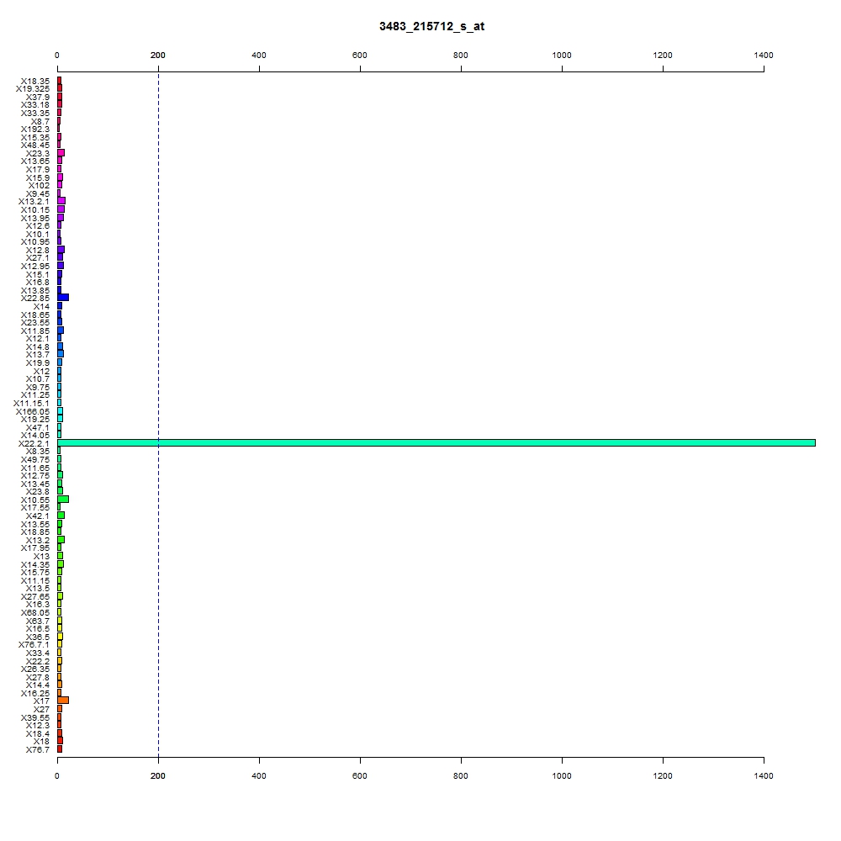Select the X19.325 label

tap(32, 89)
